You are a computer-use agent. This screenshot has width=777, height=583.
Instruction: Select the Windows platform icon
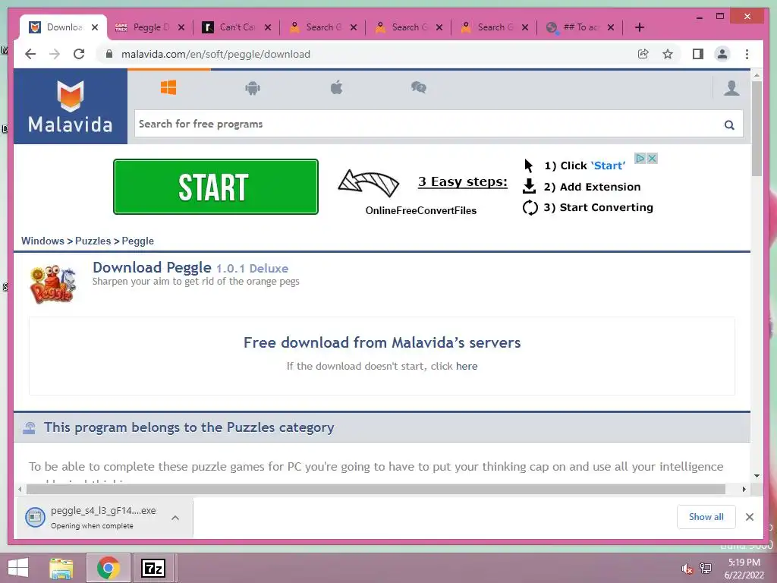click(x=168, y=88)
